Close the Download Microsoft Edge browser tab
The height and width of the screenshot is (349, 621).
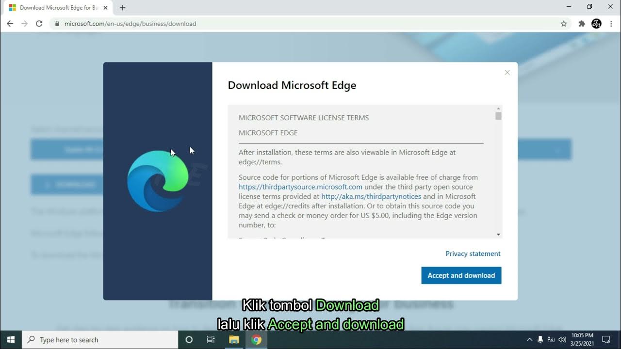pyautogui.click(x=105, y=8)
